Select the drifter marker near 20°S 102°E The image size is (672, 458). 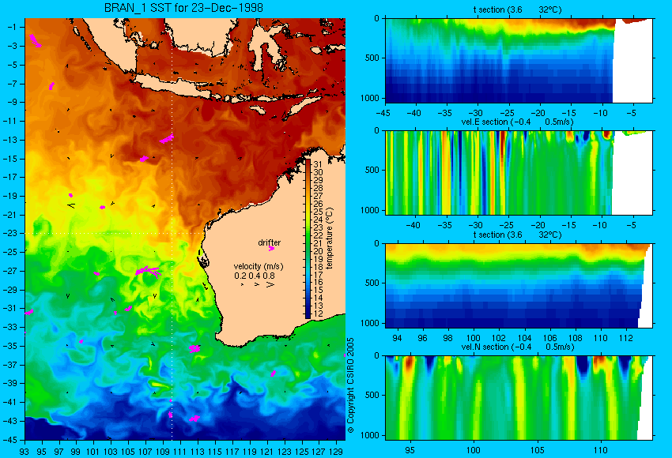tap(103, 207)
